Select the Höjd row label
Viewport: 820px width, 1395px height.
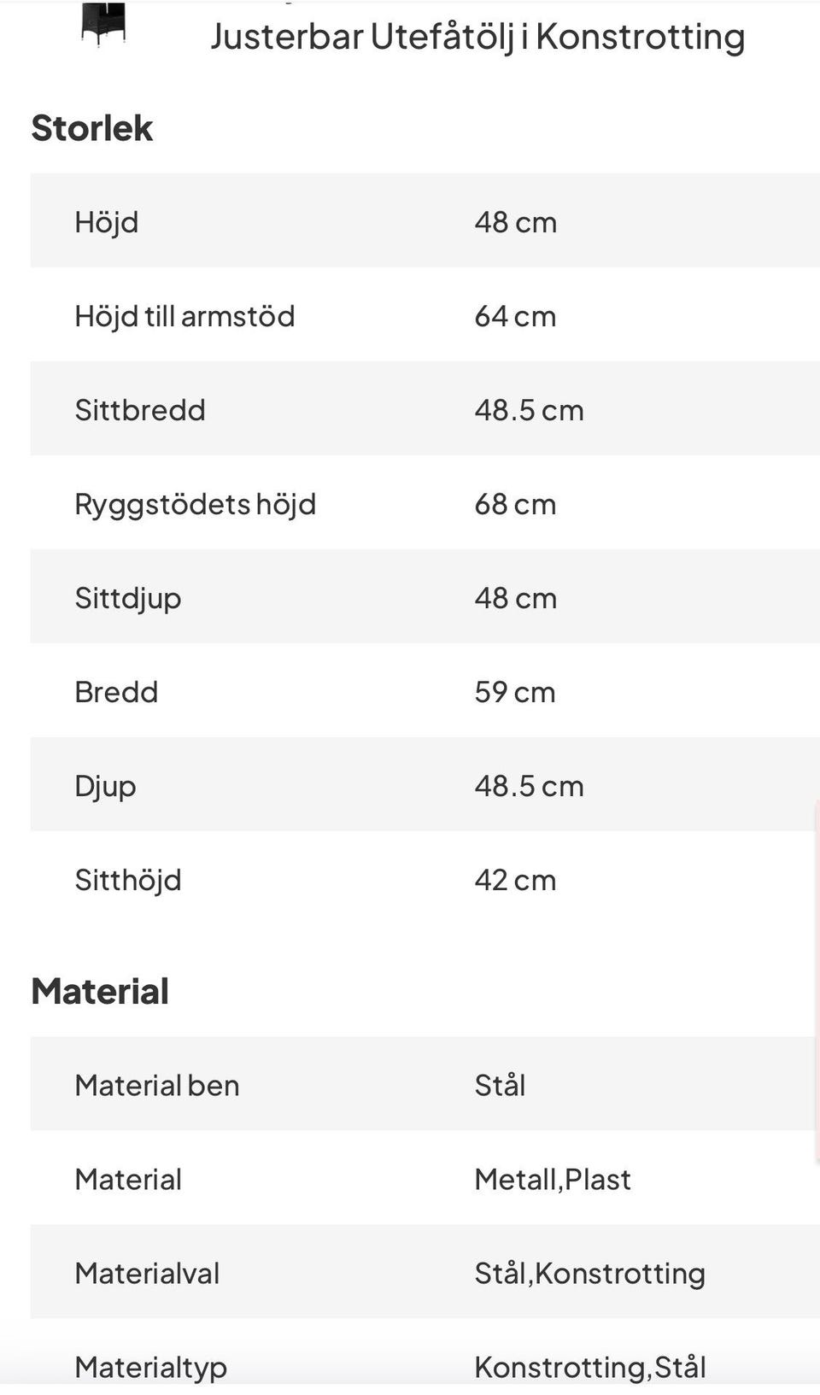(107, 222)
